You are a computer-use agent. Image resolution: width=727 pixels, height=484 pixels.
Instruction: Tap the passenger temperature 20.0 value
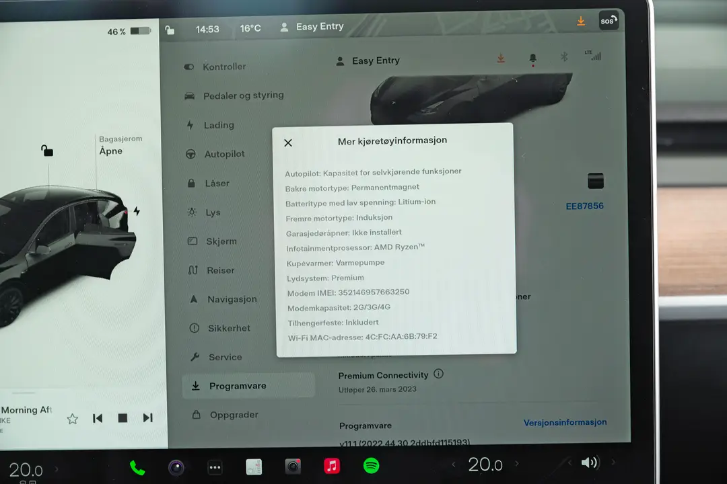pos(485,464)
